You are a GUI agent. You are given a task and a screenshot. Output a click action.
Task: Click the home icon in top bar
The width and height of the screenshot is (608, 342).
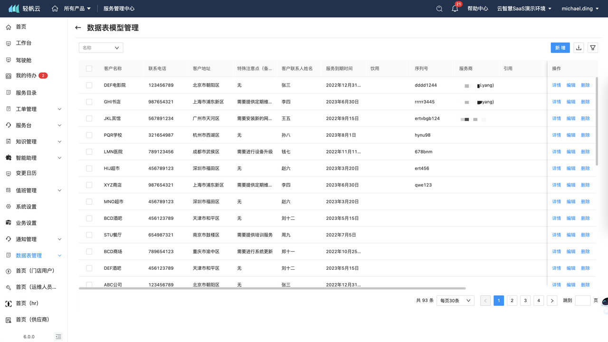55,9
